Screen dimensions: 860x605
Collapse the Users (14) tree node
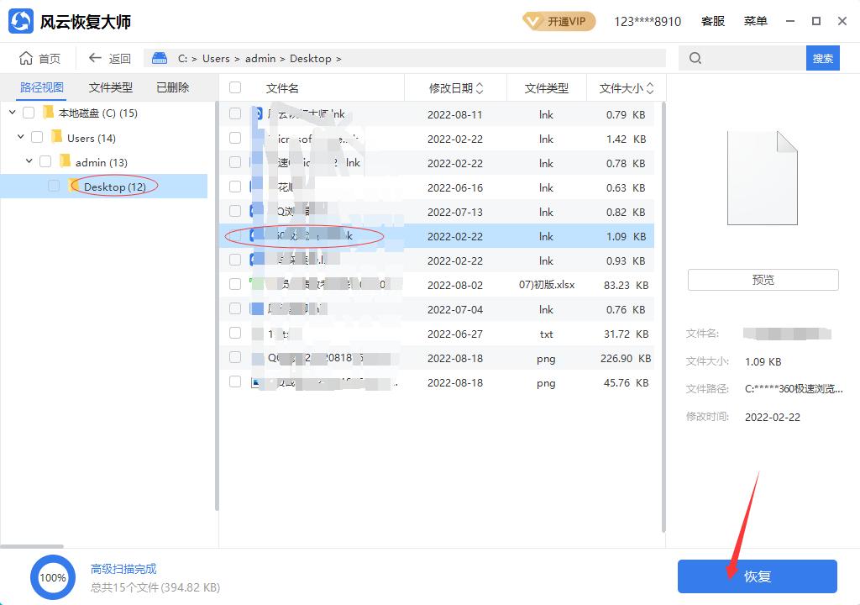click(x=19, y=137)
